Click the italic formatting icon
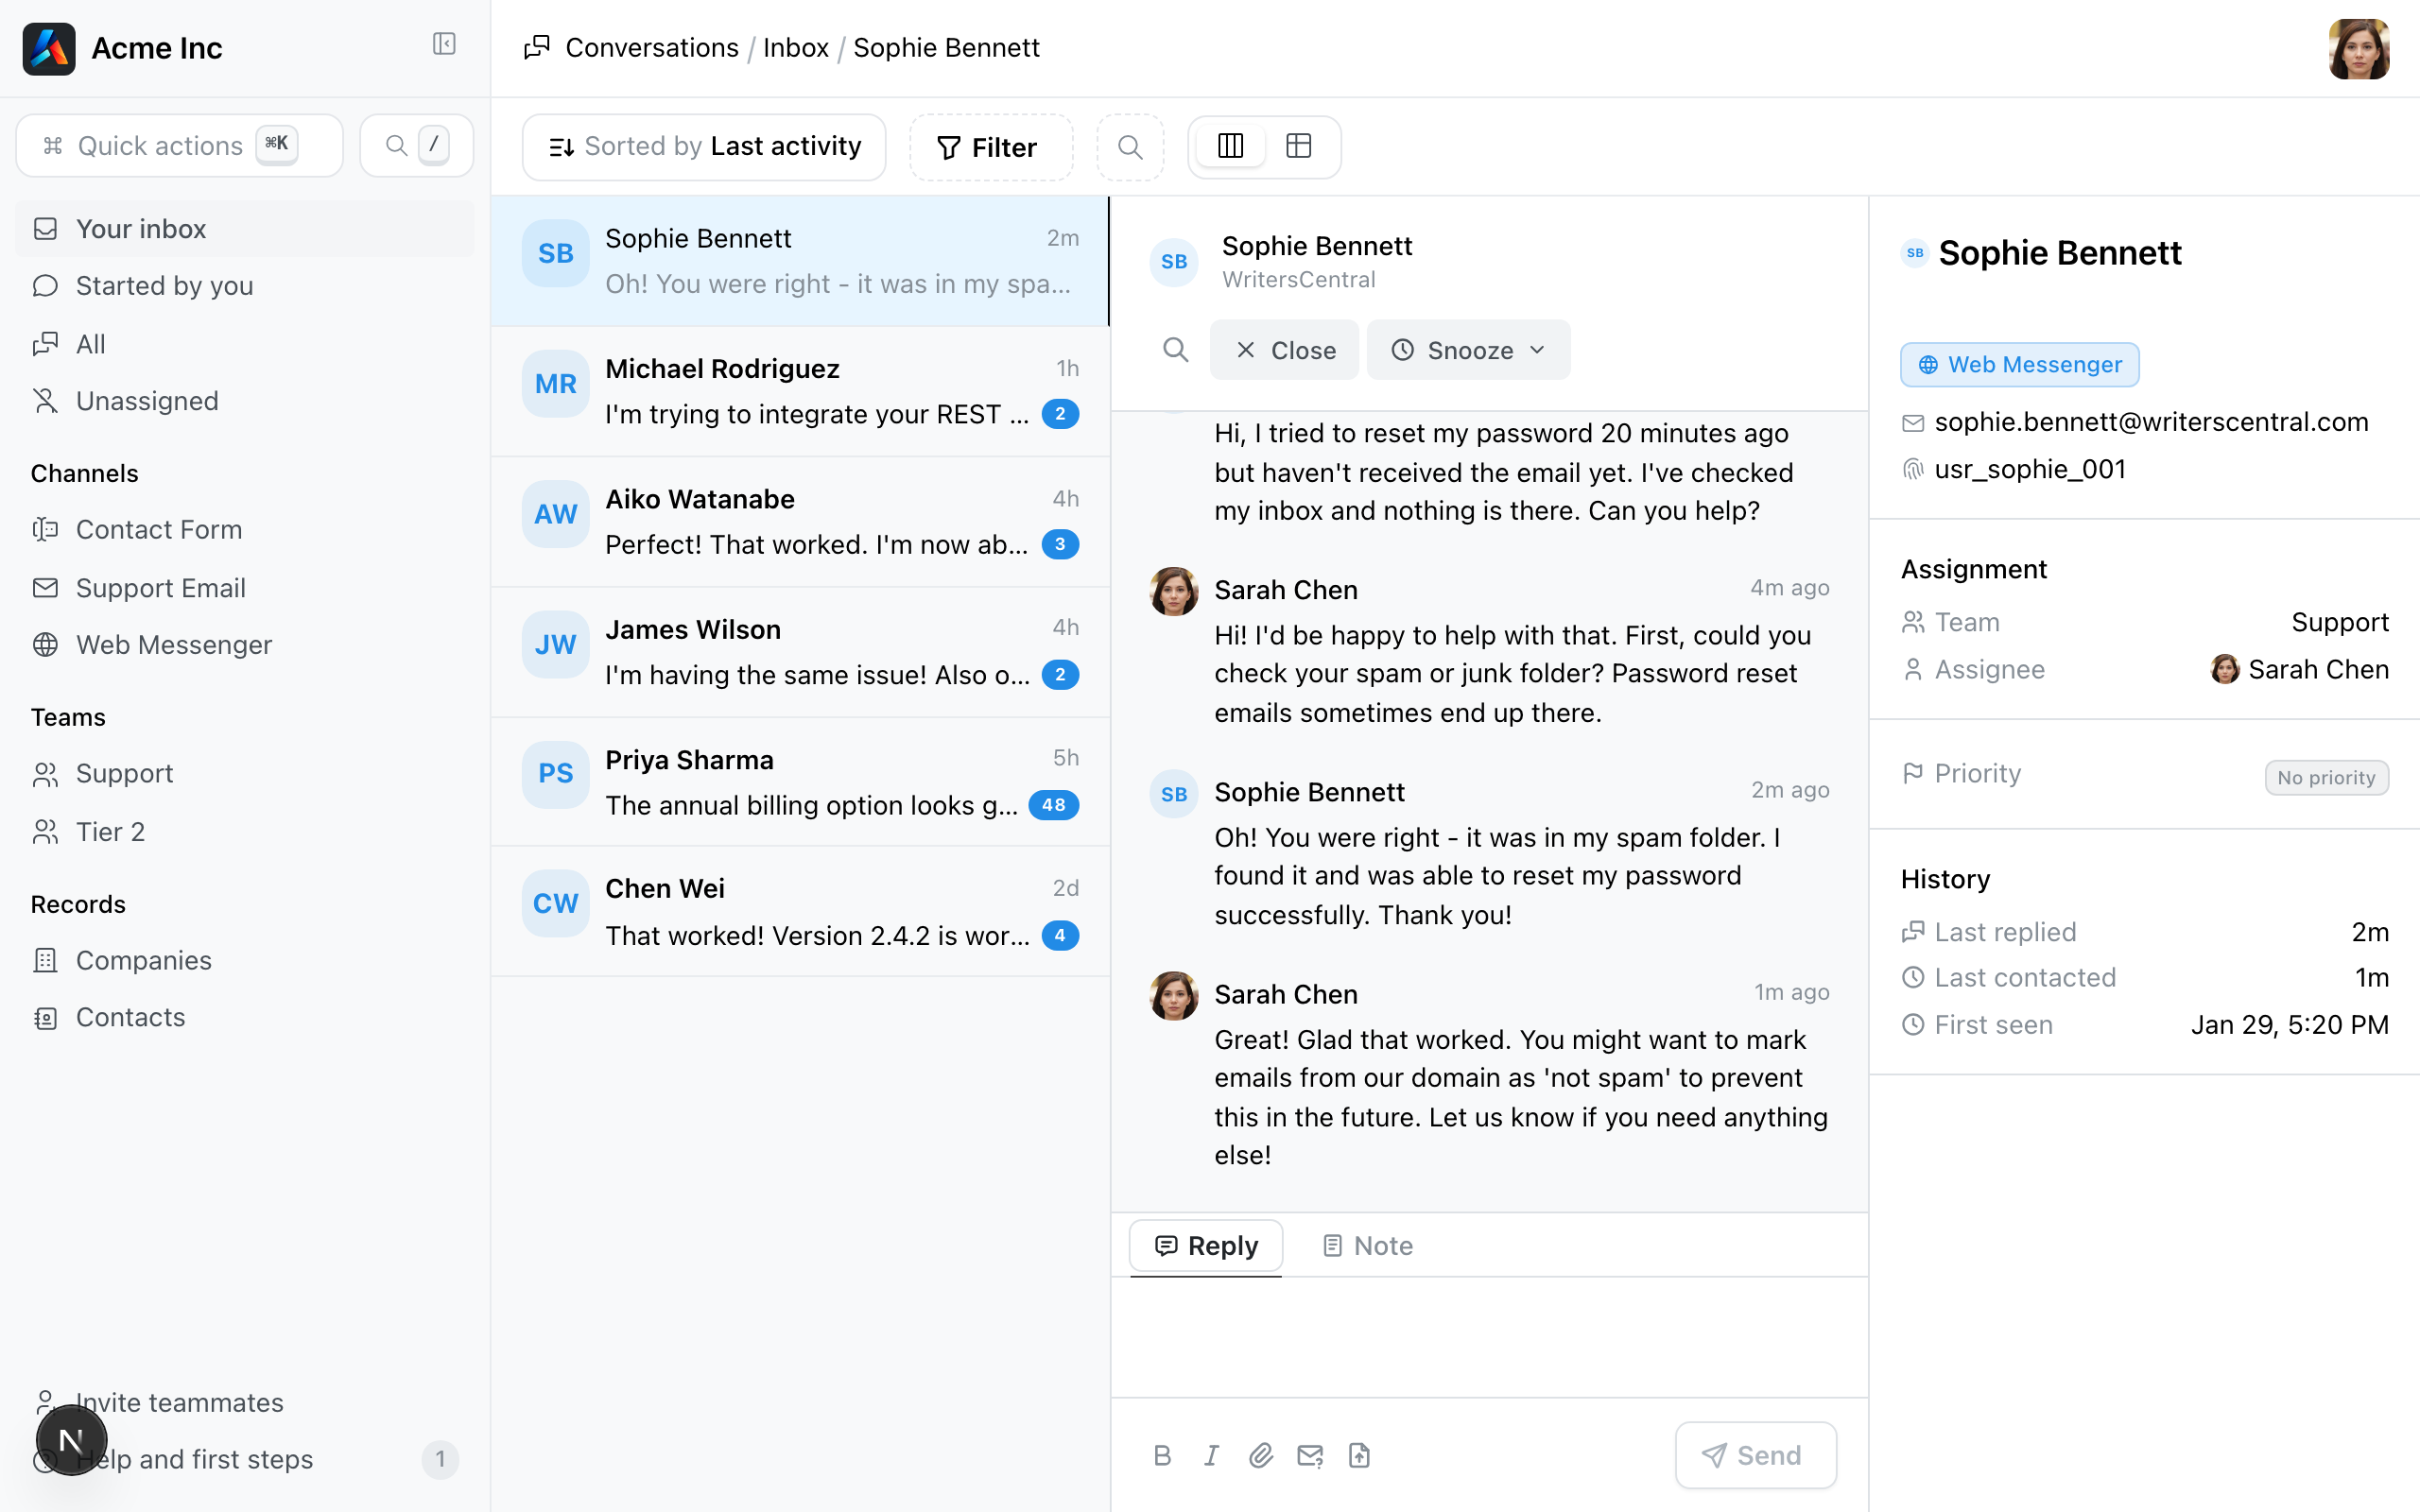Image resolution: width=2420 pixels, height=1512 pixels. pyautogui.click(x=1211, y=1455)
